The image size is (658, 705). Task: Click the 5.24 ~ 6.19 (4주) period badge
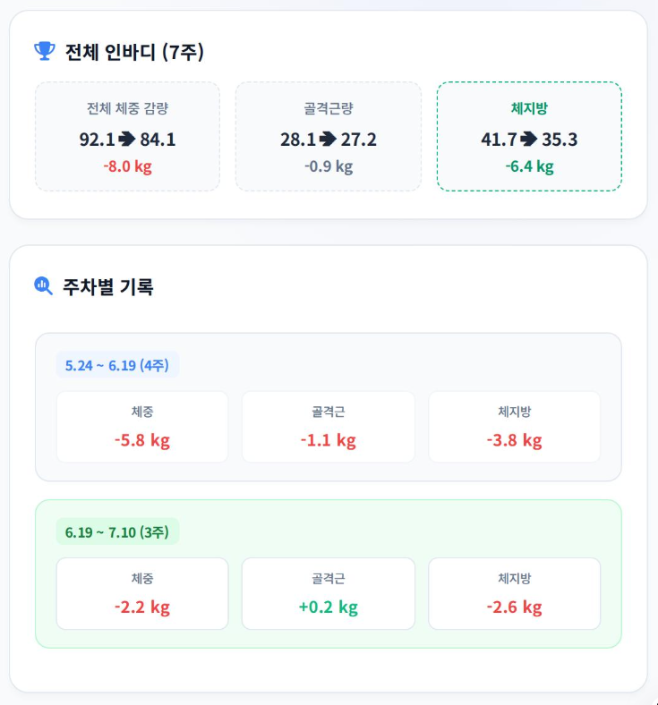[x=117, y=365]
